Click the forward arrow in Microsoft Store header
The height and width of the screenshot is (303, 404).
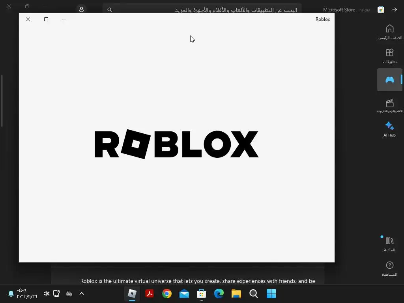pos(395,9)
